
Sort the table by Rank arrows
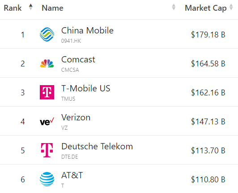(31, 7)
